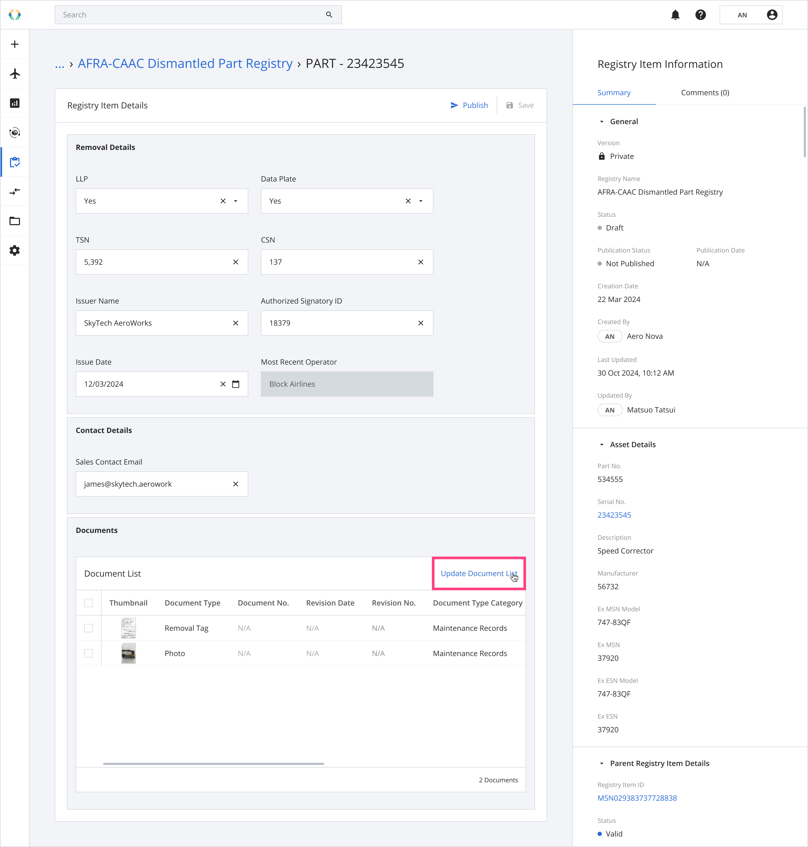Check the Removal Tag document checkbox
This screenshot has height=847, width=808.
pyautogui.click(x=88, y=628)
